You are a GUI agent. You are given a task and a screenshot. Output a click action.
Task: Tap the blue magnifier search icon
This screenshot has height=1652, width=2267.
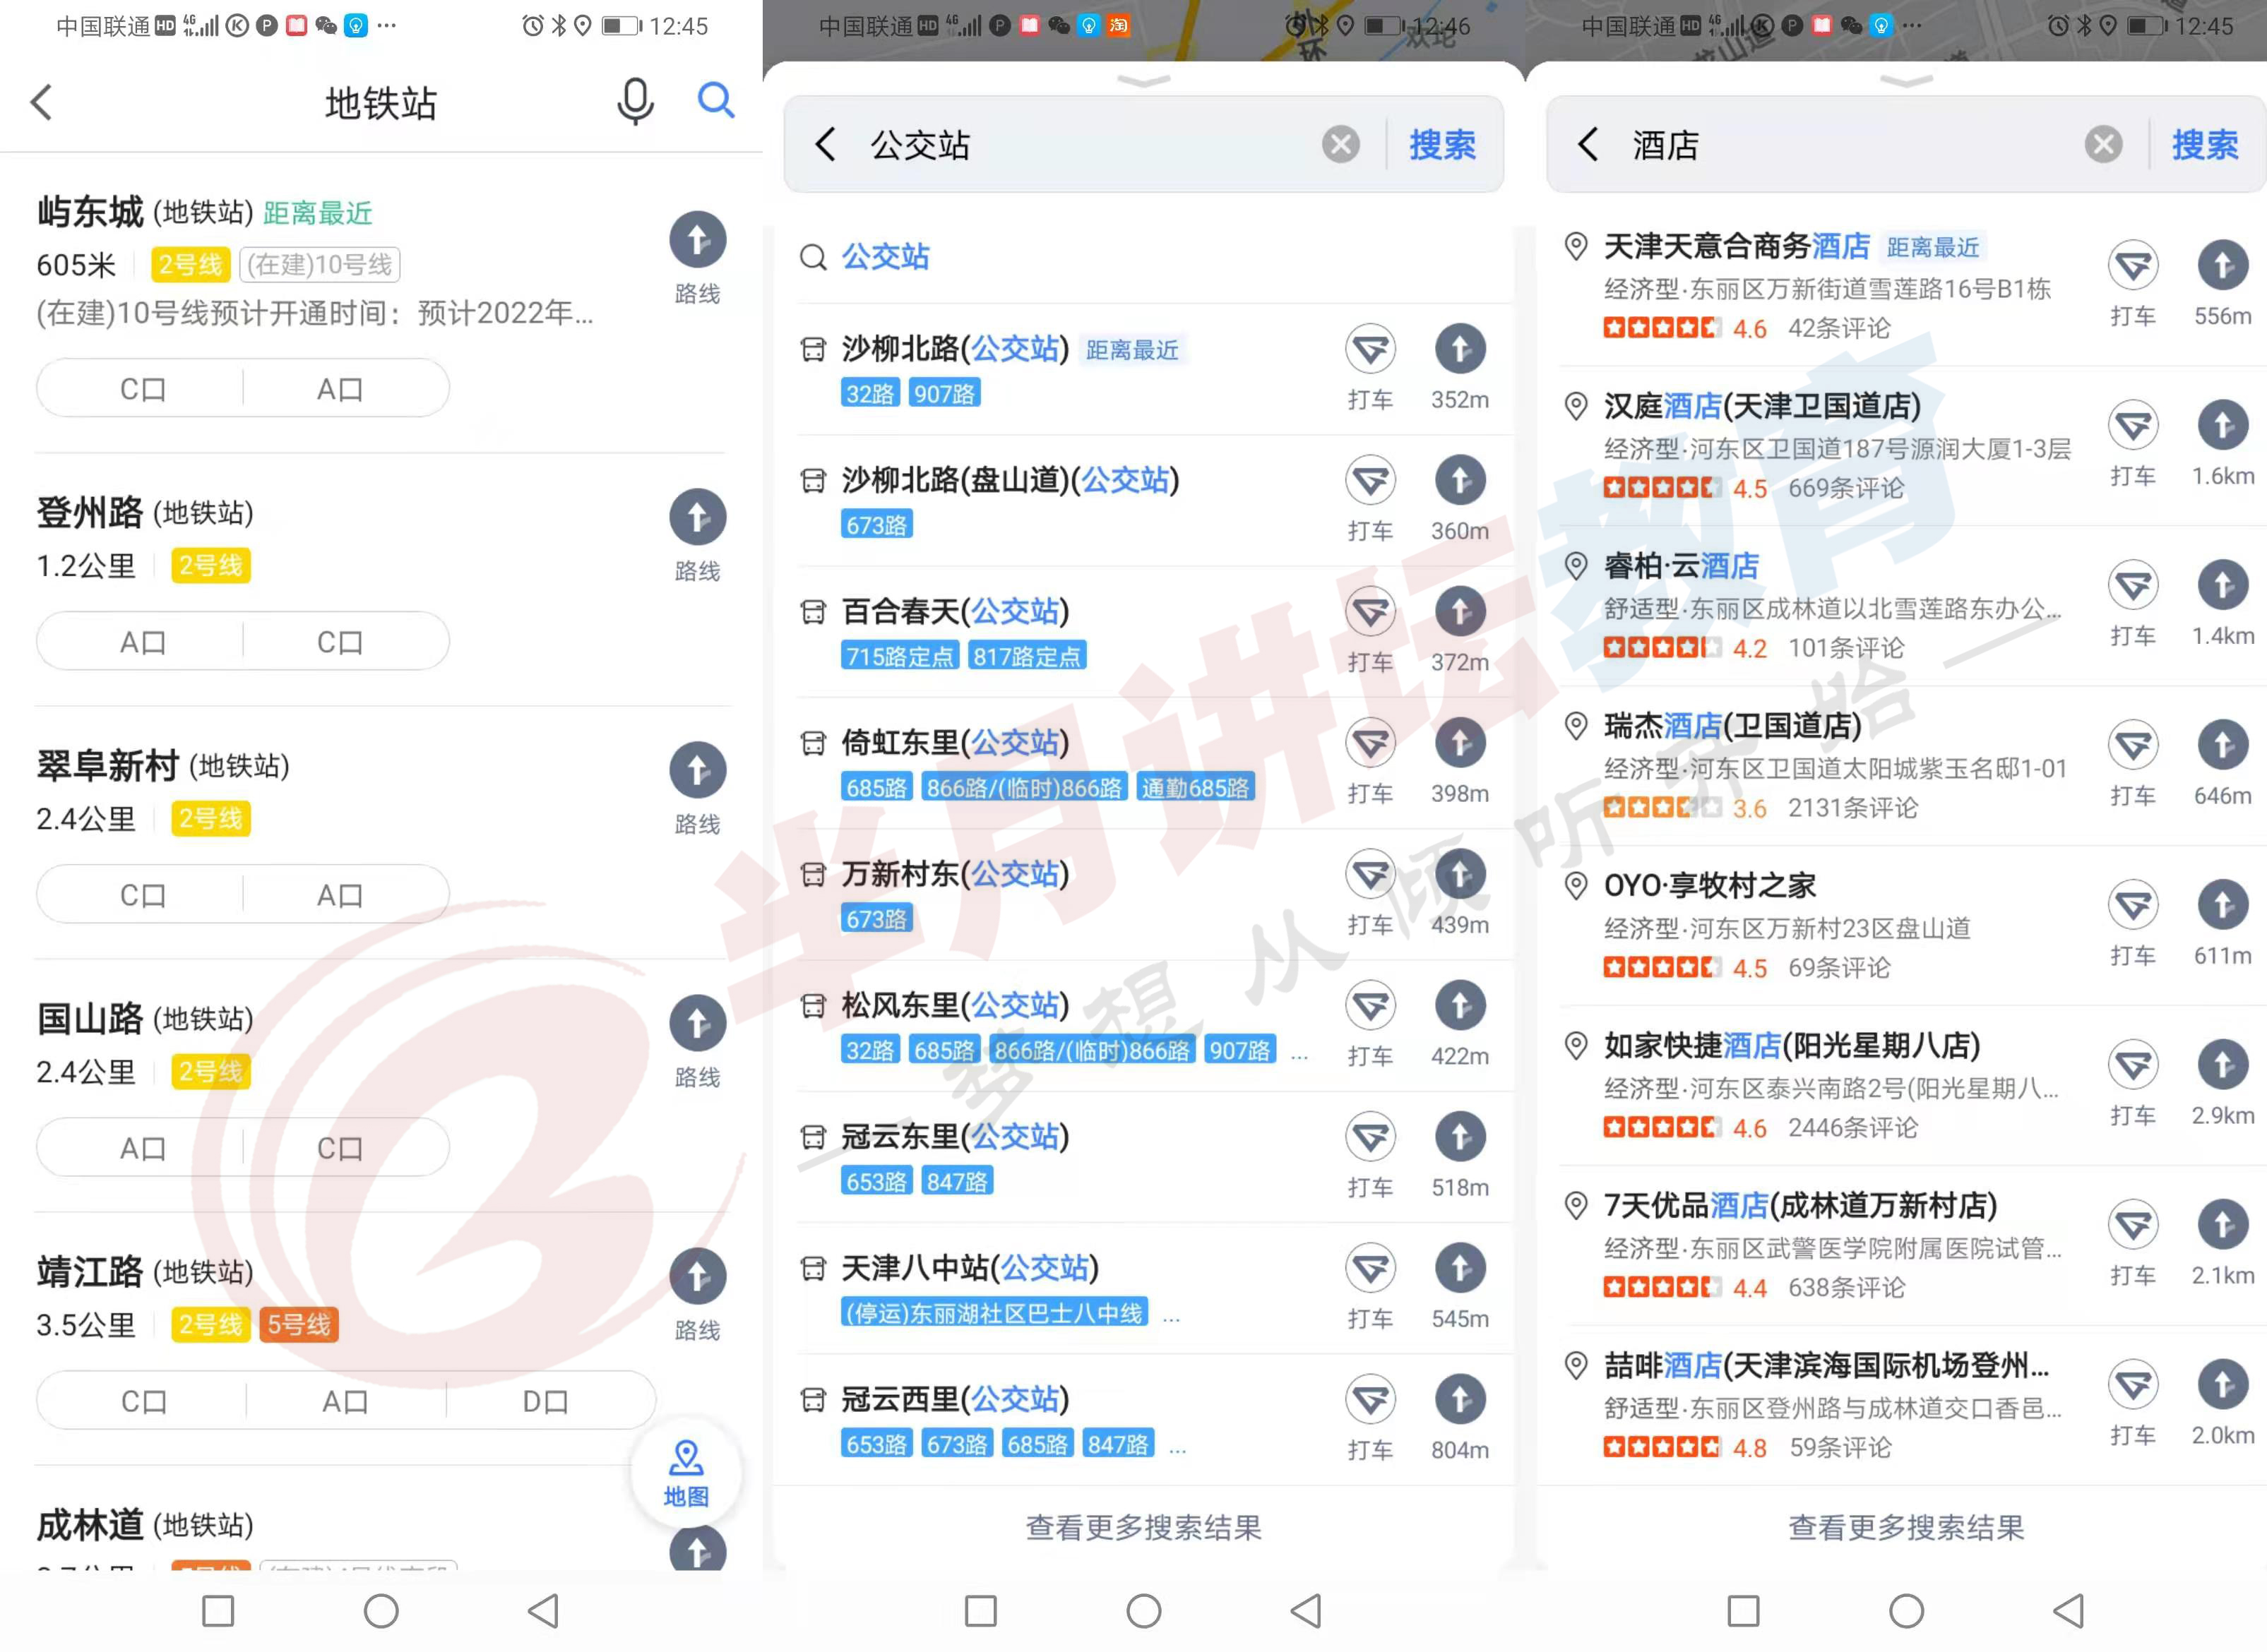pos(715,100)
